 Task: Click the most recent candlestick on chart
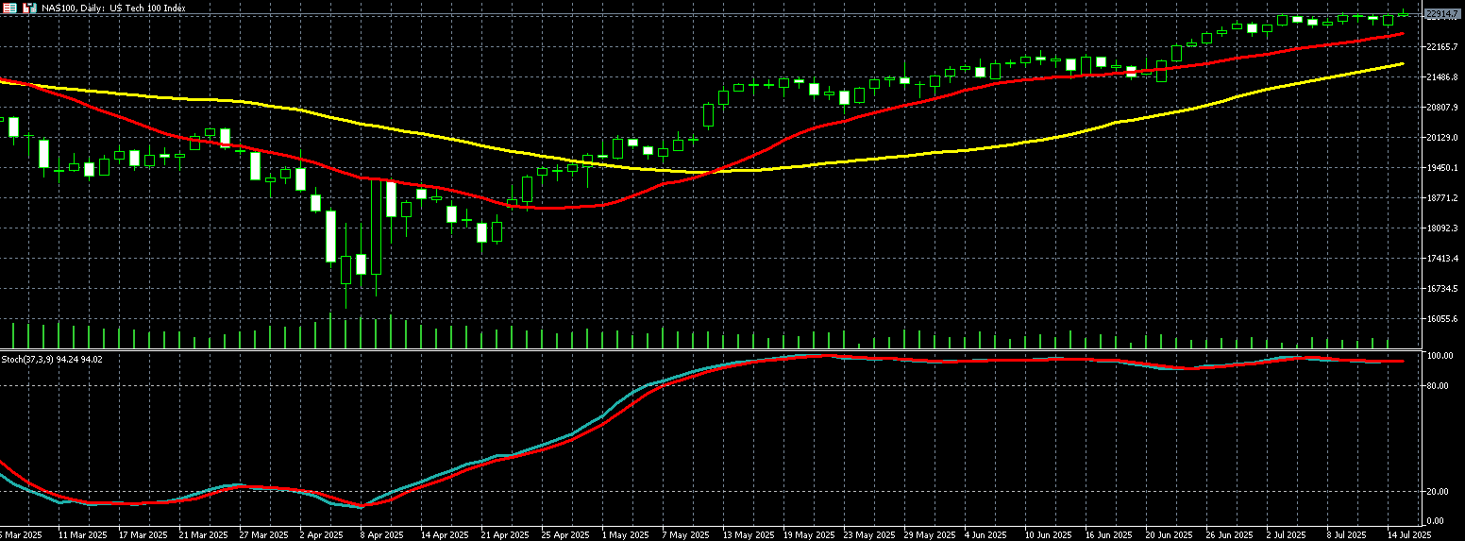point(1404,13)
